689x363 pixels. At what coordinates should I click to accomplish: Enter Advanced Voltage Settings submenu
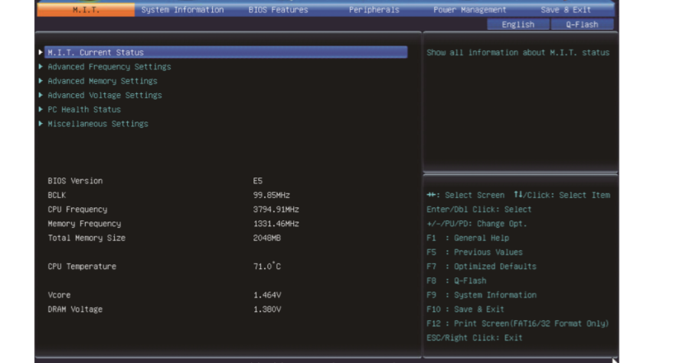click(x=104, y=96)
